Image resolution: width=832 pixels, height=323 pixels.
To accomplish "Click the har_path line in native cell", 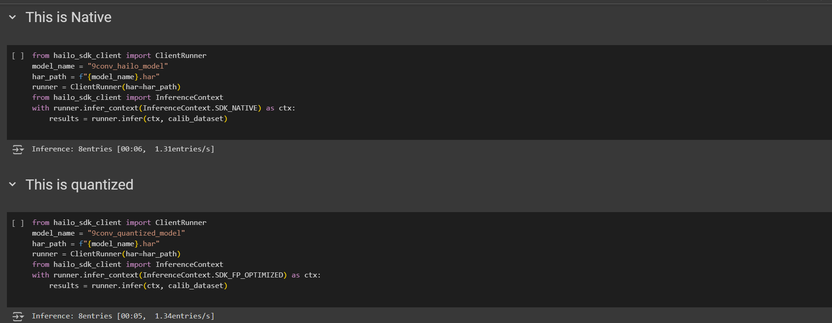I will pos(95,77).
